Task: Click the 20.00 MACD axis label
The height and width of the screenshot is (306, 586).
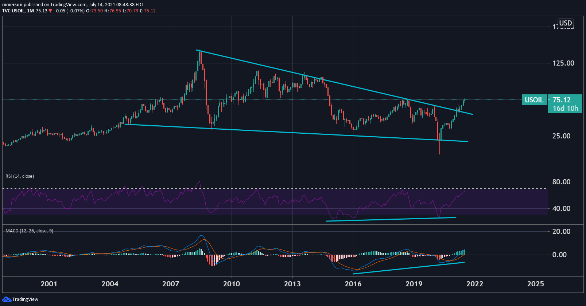Action: pyautogui.click(x=561, y=231)
